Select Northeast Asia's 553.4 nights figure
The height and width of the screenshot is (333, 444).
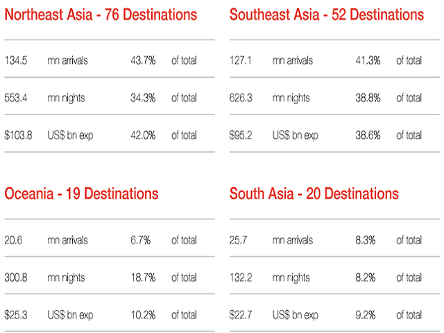coord(15,99)
